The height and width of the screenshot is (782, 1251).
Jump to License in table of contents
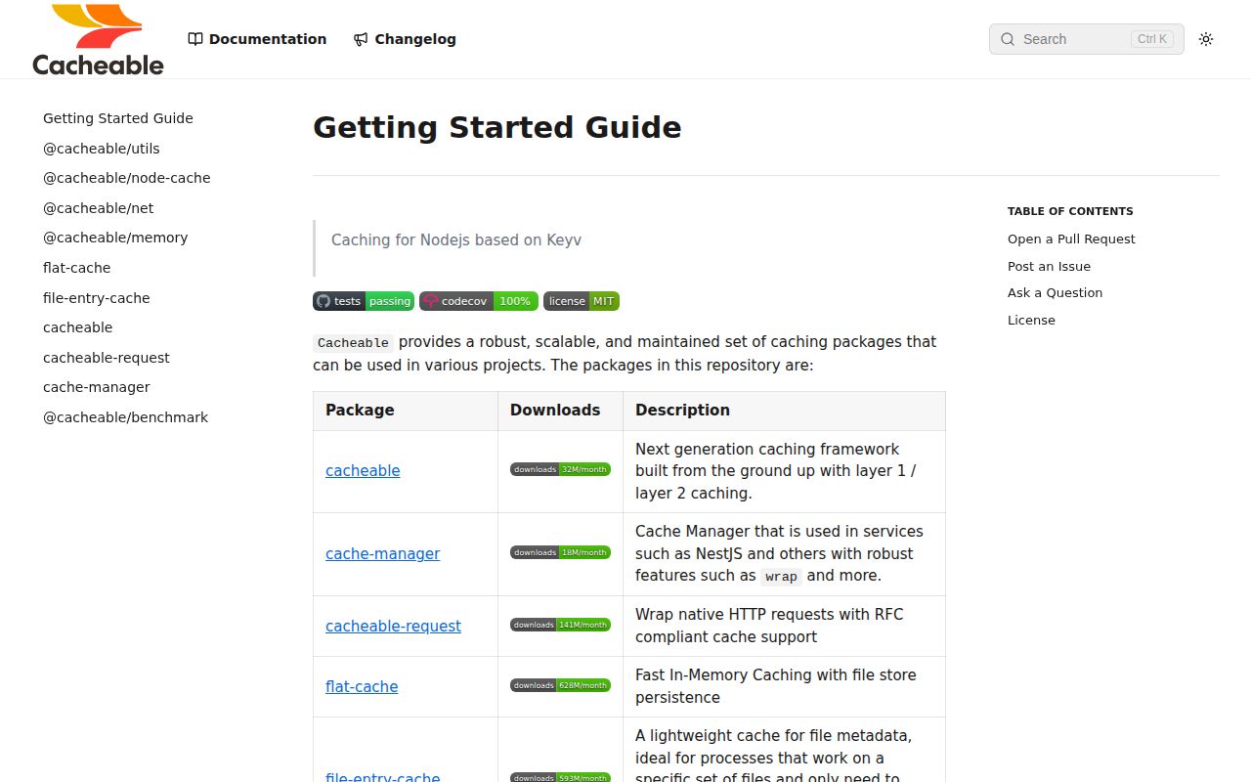click(1031, 320)
